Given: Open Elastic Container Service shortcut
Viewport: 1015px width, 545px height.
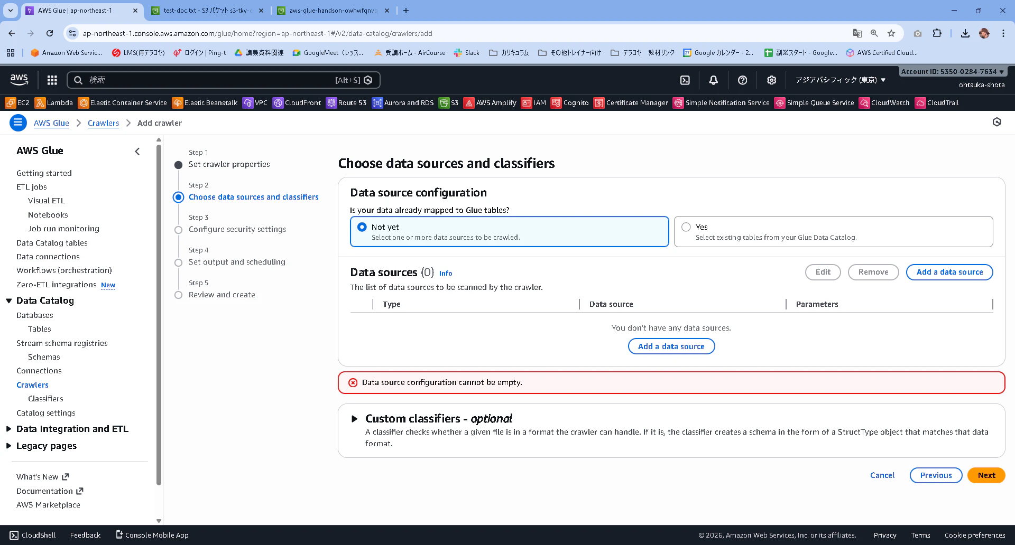Looking at the screenshot, I should pos(123,103).
